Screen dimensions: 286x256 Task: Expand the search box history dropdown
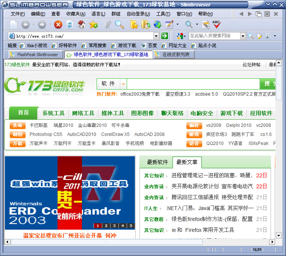(x=243, y=36)
